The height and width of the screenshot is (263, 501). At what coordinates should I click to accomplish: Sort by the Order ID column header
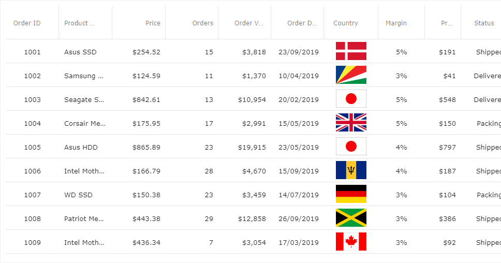pos(27,23)
